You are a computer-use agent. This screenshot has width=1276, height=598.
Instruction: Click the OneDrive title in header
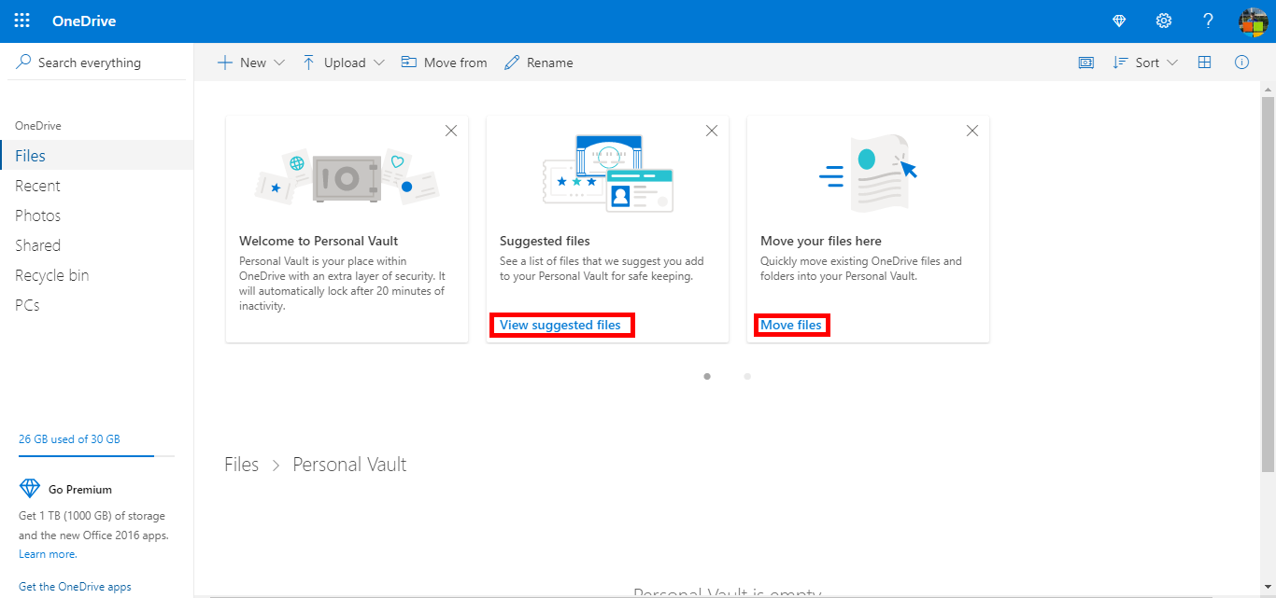(x=84, y=21)
